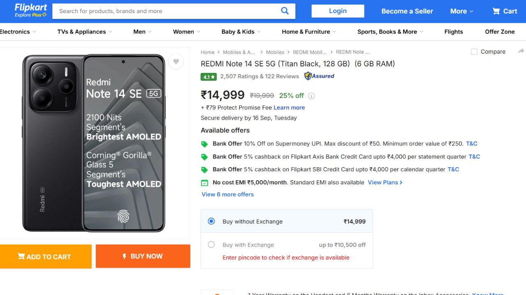Click the Redmi Note 14 SE product image
Image resolution: width=526 pixels, height=295 pixels.
(x=94, y=143)
